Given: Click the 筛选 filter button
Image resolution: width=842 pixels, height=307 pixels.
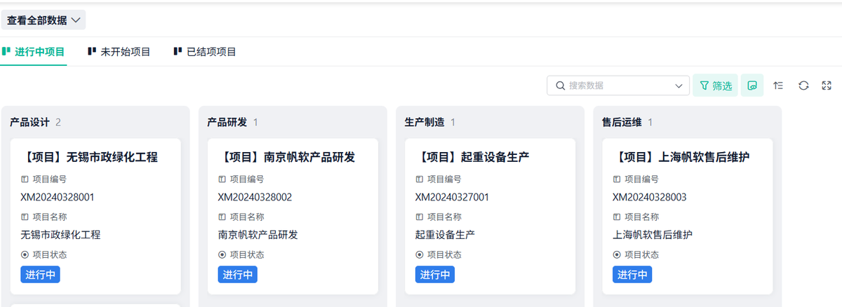Looking at the screenshot, I should pyautogui.click(x=715, y=86).
